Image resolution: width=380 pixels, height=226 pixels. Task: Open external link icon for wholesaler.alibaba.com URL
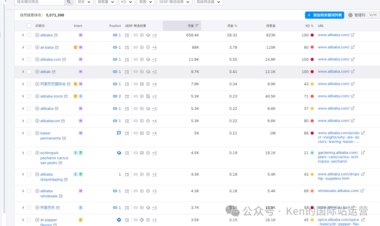pos(362,191)
